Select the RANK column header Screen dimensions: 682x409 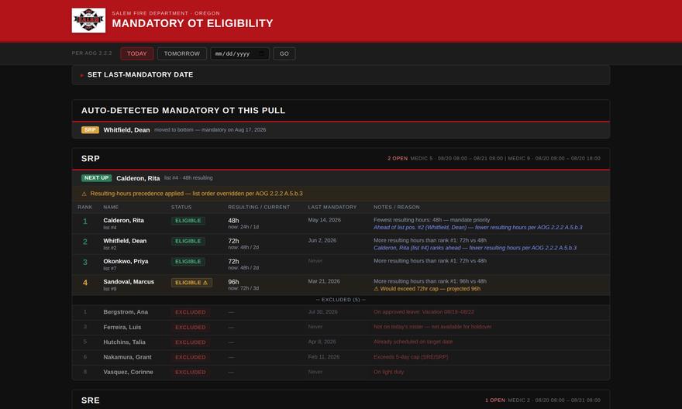point(84,208)
